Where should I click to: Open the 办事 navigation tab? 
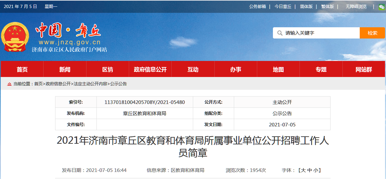pyautogui.click(x=236, y=70)
